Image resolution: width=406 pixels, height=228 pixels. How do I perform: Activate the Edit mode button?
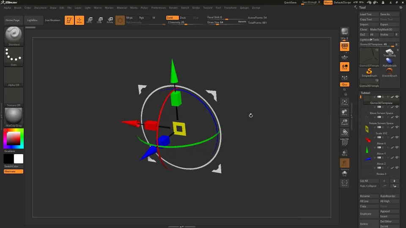tap(69, 20)
